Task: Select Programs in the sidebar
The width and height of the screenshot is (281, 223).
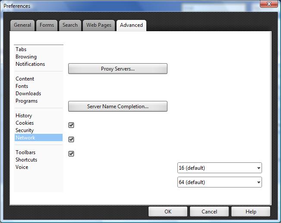Action: pyautogui.click(x=38, y=101)
